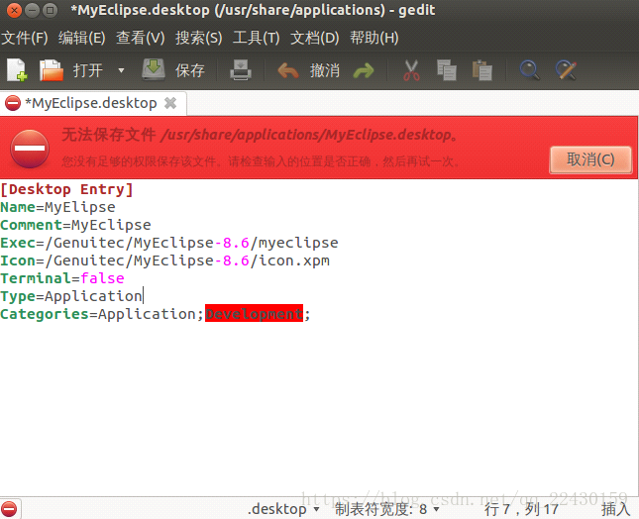Open find and replace icon
Image resolution: width=639 pixels, height=519 pixels.
point(567,70)
